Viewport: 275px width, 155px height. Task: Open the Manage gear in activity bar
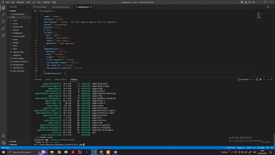[x=3, y=143]
